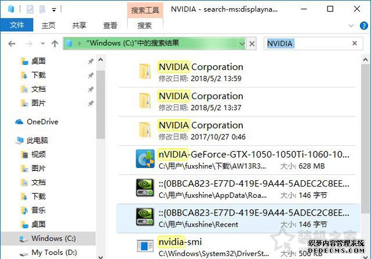Select NVIDIA Corporation folder modified 2018/5/2 13:59
This screenshot has width=371, height=259.
pyautogui.click(x=237, y=72)
